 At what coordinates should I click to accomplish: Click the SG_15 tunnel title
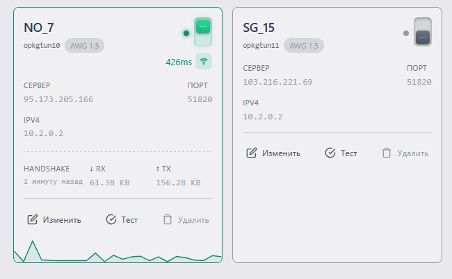pos(259,28)
